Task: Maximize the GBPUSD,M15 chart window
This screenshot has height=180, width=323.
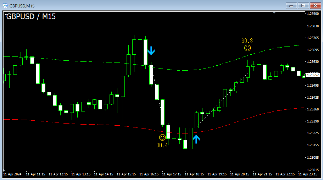Action: 303,6
